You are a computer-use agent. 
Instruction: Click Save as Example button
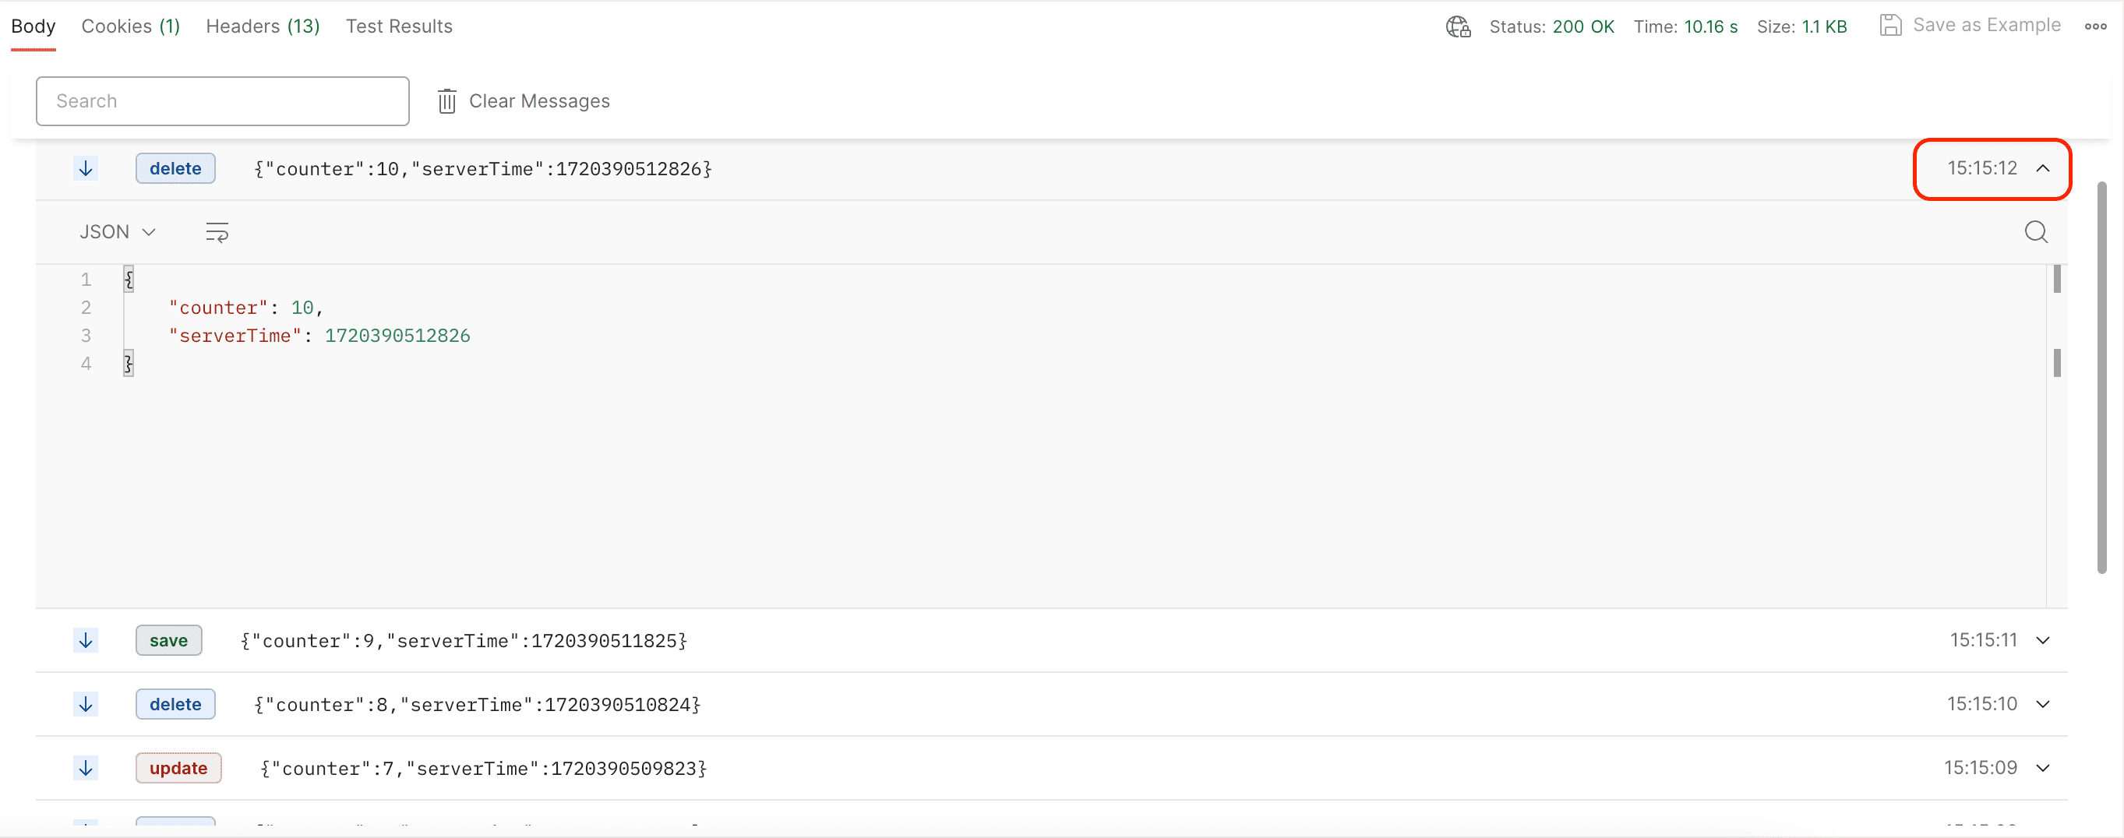click(x=1970, y=26)
